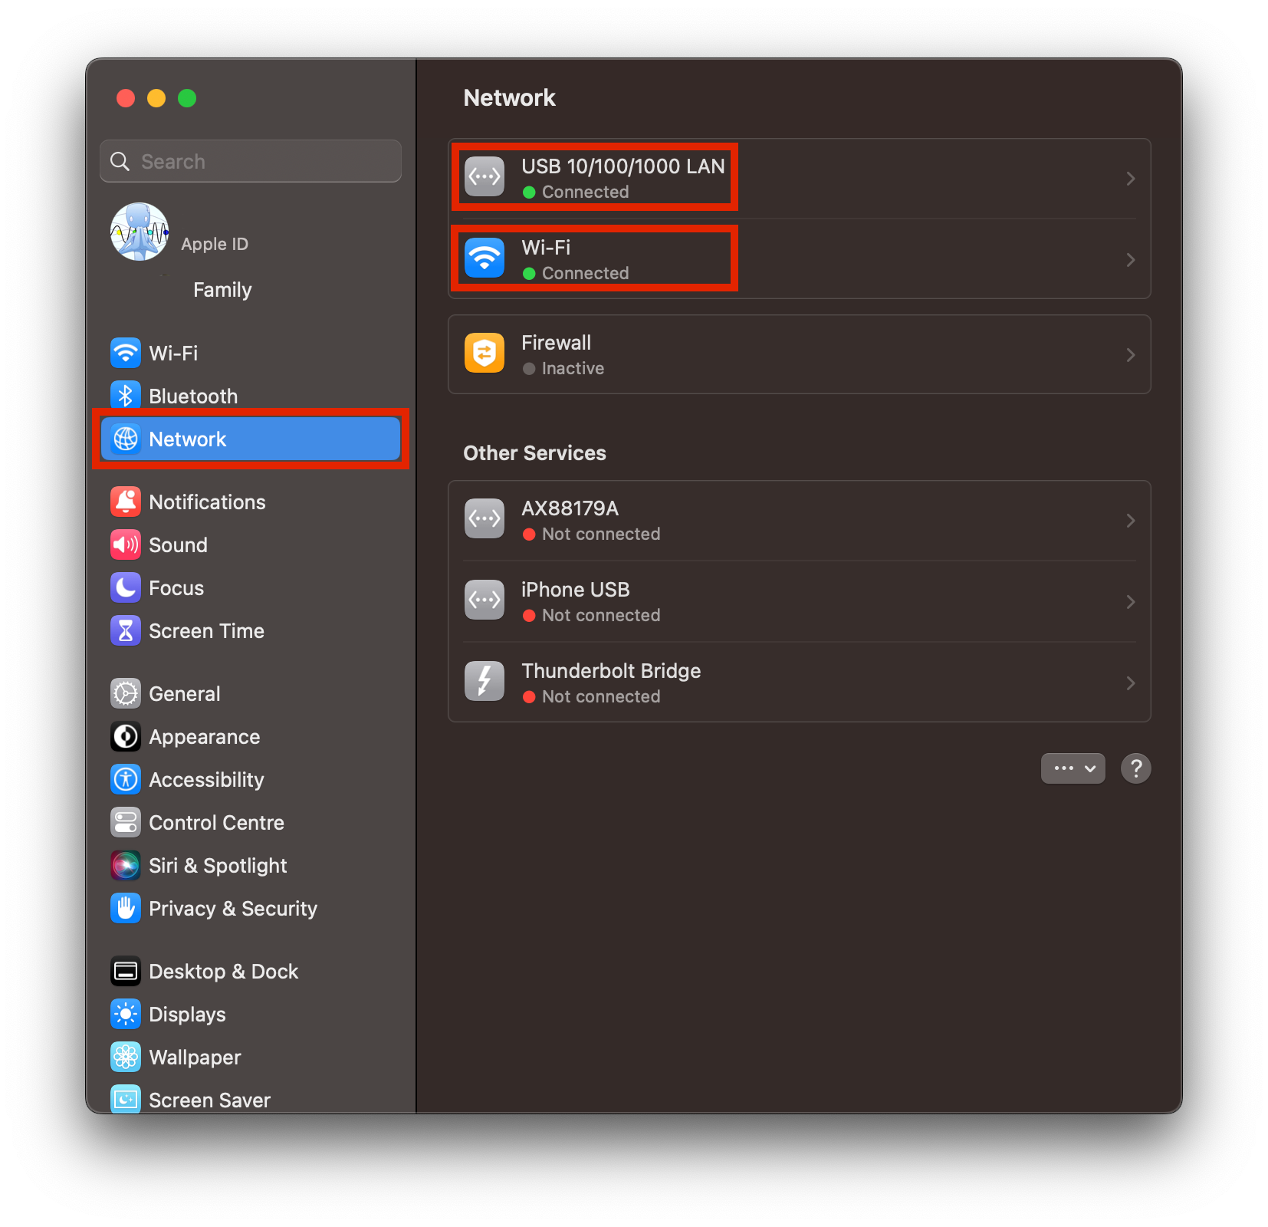
Task: Go to Desktop & Dock settings
Action: 223,972
